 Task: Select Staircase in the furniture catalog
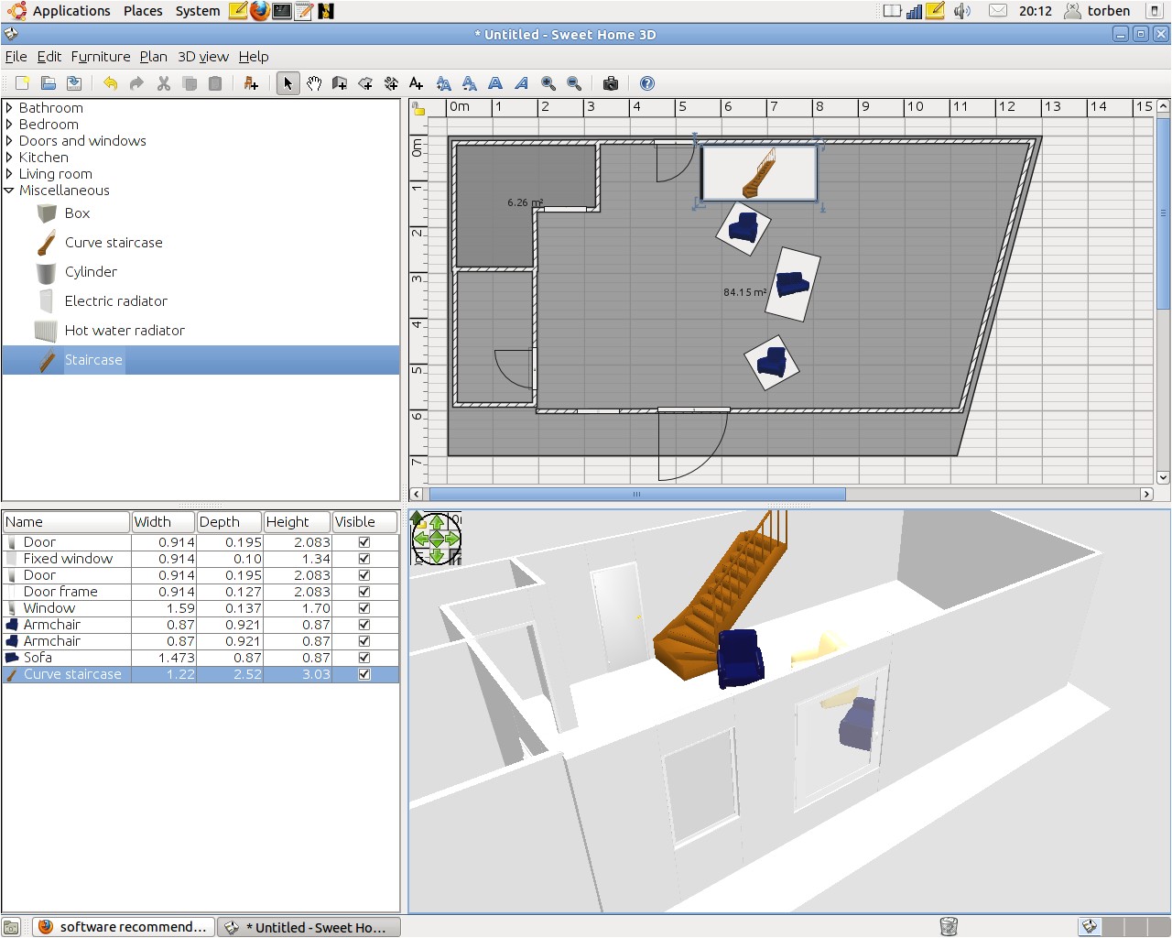pyautogui.click(x=93, y=360)
